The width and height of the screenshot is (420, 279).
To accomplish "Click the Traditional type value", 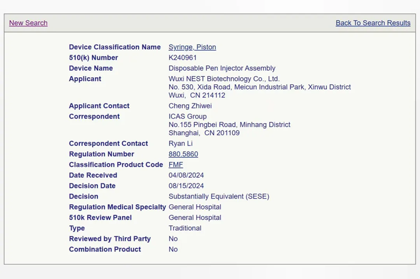I will (x=185, y=228).
